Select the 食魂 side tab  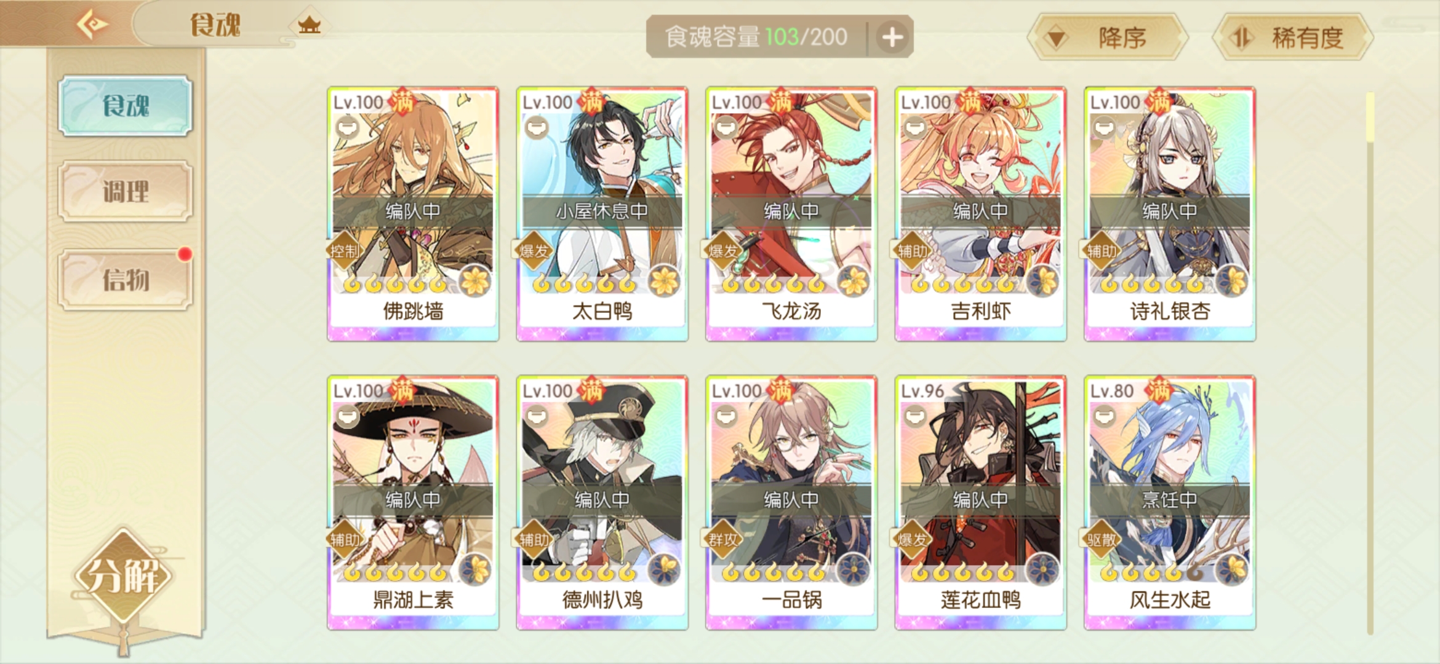pos(126,106)
